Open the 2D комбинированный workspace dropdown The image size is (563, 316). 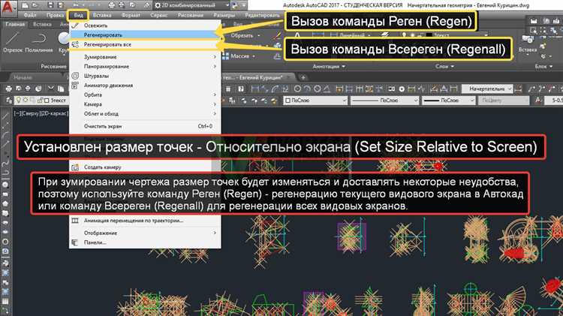pyautogui.click(x=191, y=5)
